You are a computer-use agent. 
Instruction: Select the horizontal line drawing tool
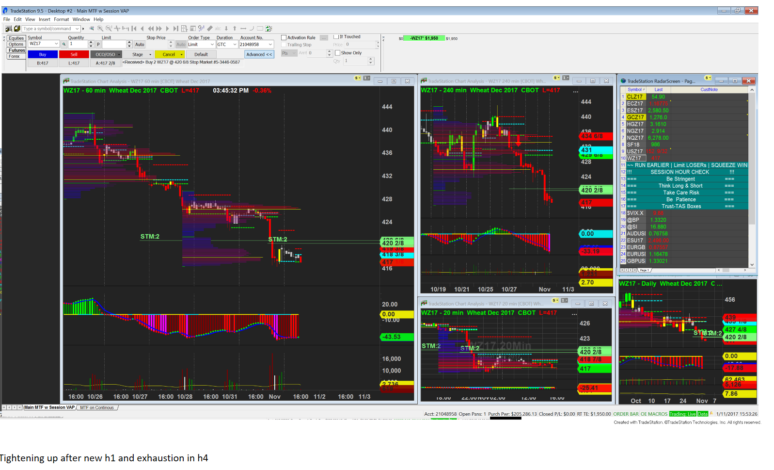point(243,29)
